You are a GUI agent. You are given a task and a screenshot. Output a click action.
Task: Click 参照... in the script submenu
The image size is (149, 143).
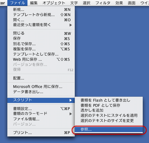pos(109,129)
